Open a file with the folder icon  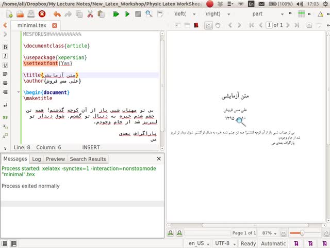pos(20,14)
